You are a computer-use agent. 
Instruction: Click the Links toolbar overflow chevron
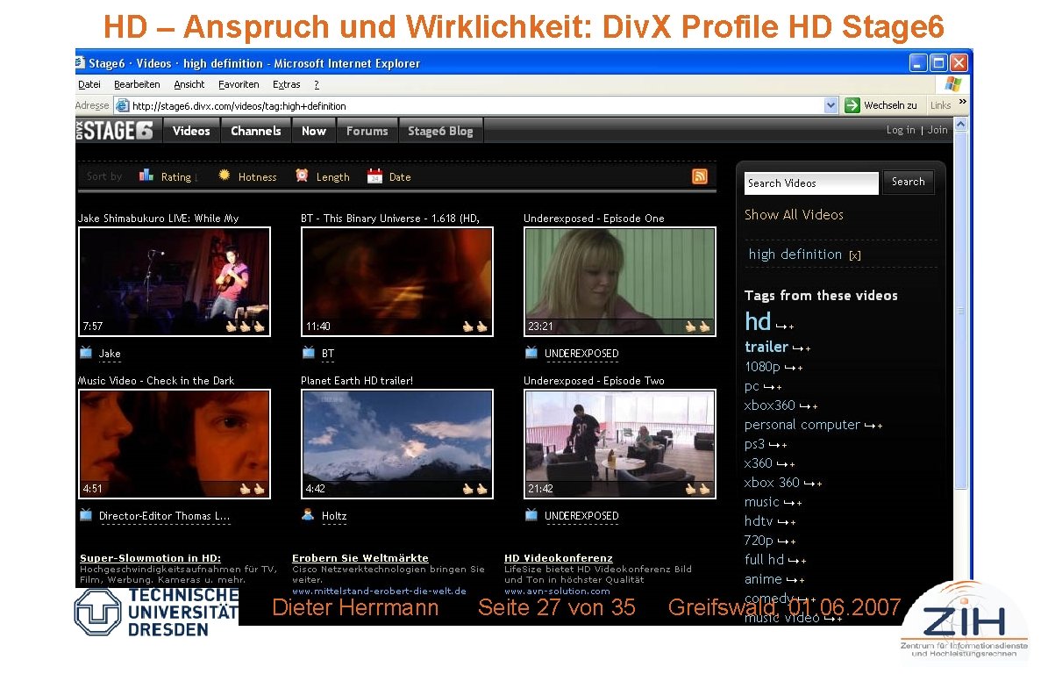pos(962,102)
